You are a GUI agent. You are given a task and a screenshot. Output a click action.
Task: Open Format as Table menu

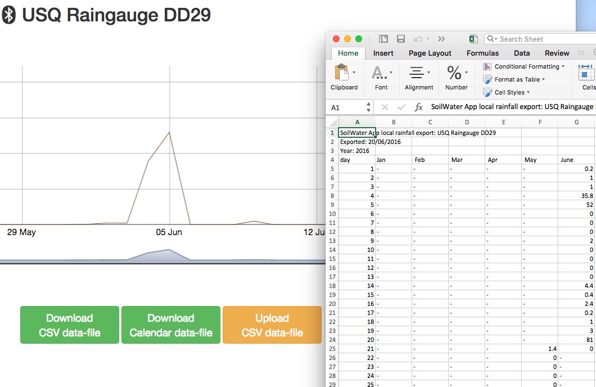[x=514, y=79]
